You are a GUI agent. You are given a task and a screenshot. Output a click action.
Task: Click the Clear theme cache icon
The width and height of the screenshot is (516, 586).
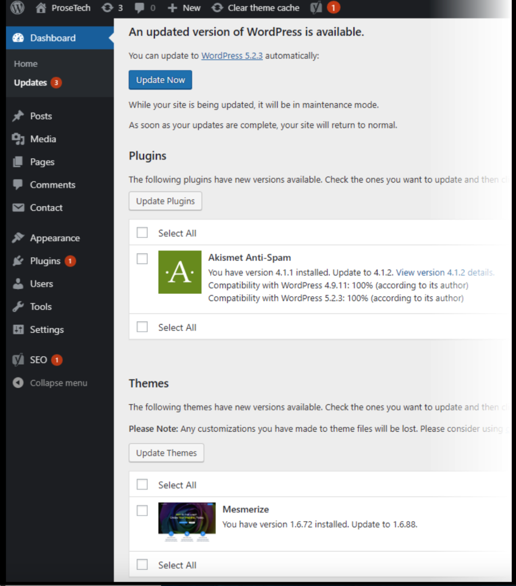click(x=217, y=8)
